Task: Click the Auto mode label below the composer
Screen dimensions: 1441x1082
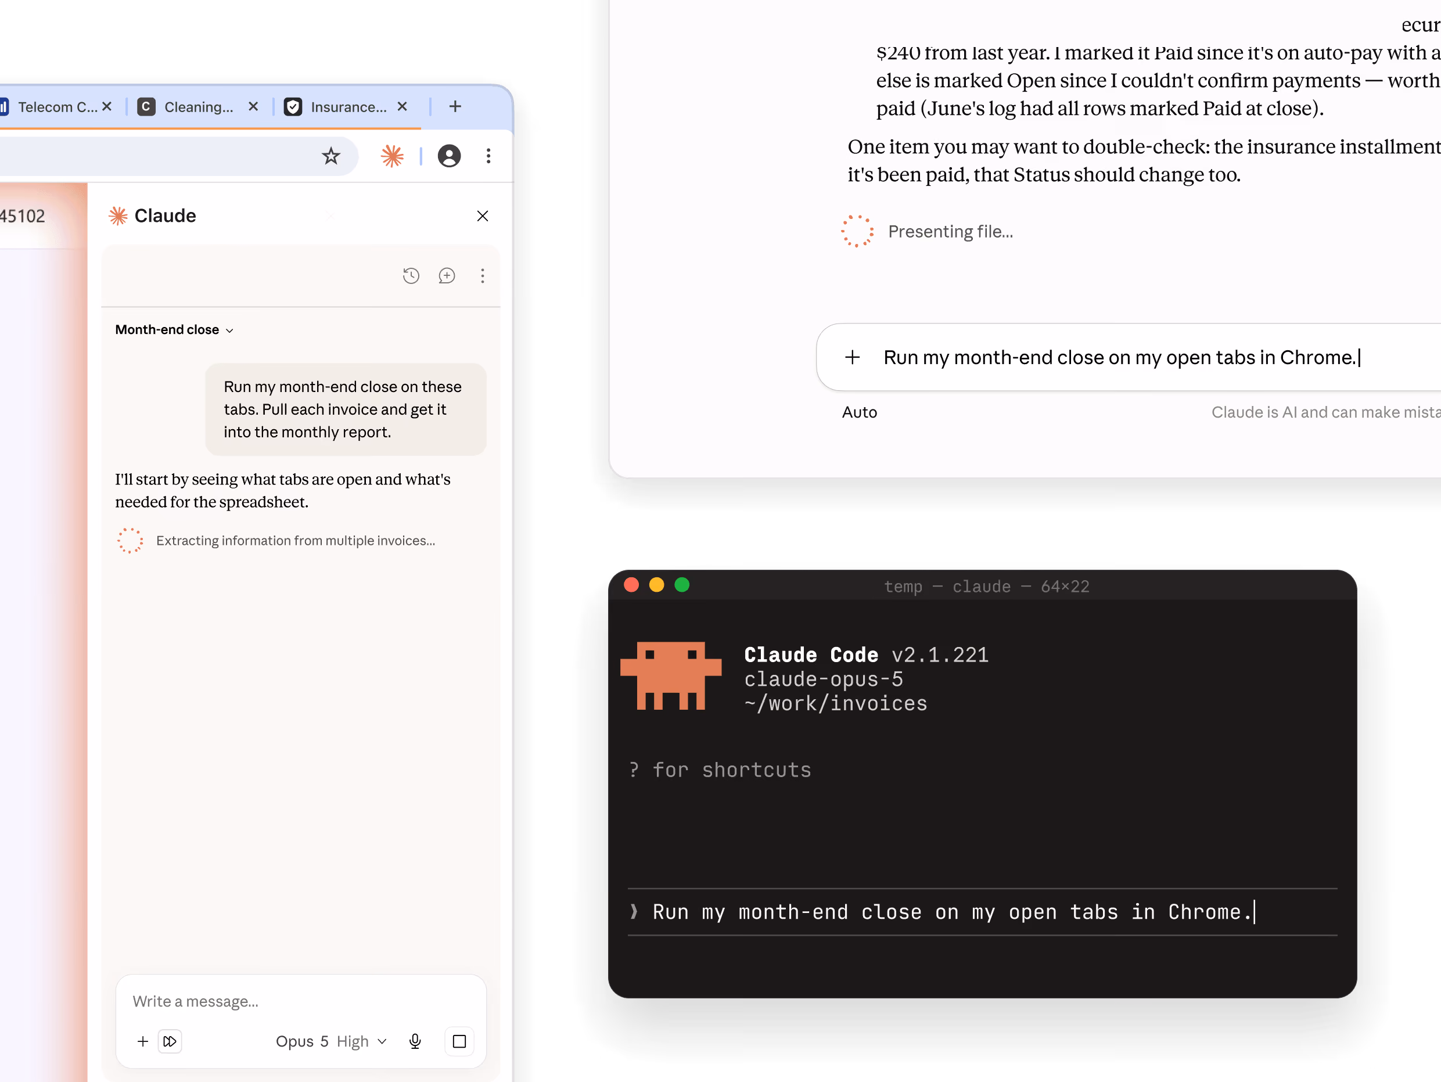Action: tap(860, 412)
